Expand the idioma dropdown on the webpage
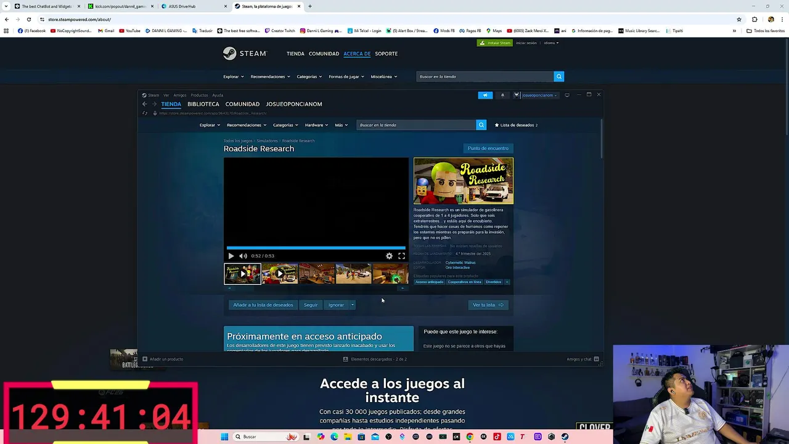Image resolution: width=789 pixels, height=444 pixels. pos(551,43)
